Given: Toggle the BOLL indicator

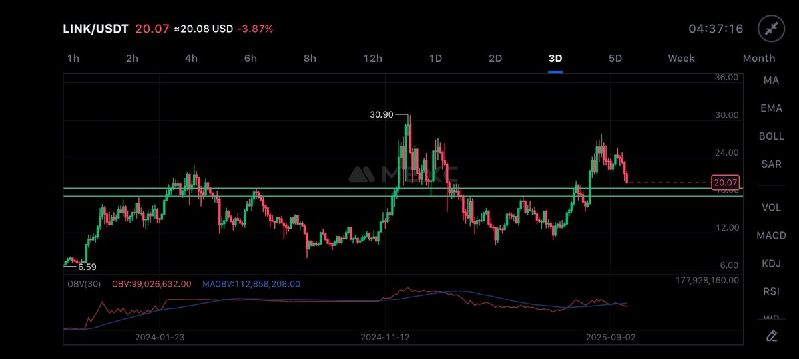Looking at the screenshot, I should [x=772, y=136].
